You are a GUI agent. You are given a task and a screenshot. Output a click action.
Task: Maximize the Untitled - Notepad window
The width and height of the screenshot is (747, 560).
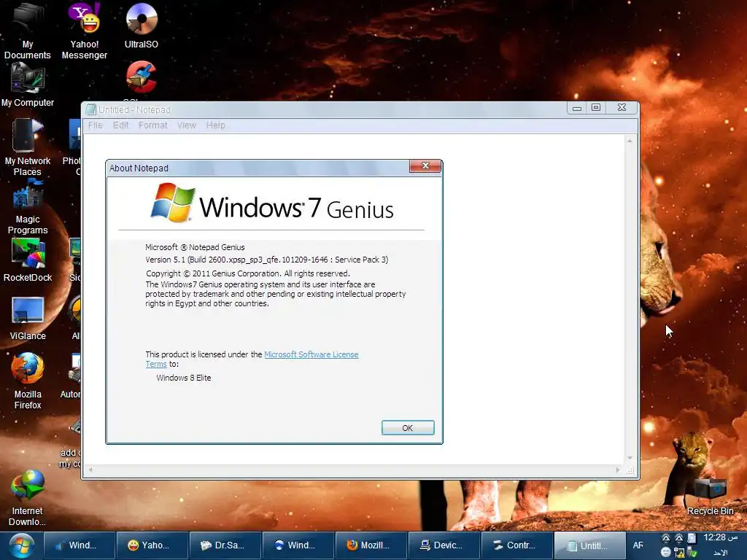[x=596, y=108]
